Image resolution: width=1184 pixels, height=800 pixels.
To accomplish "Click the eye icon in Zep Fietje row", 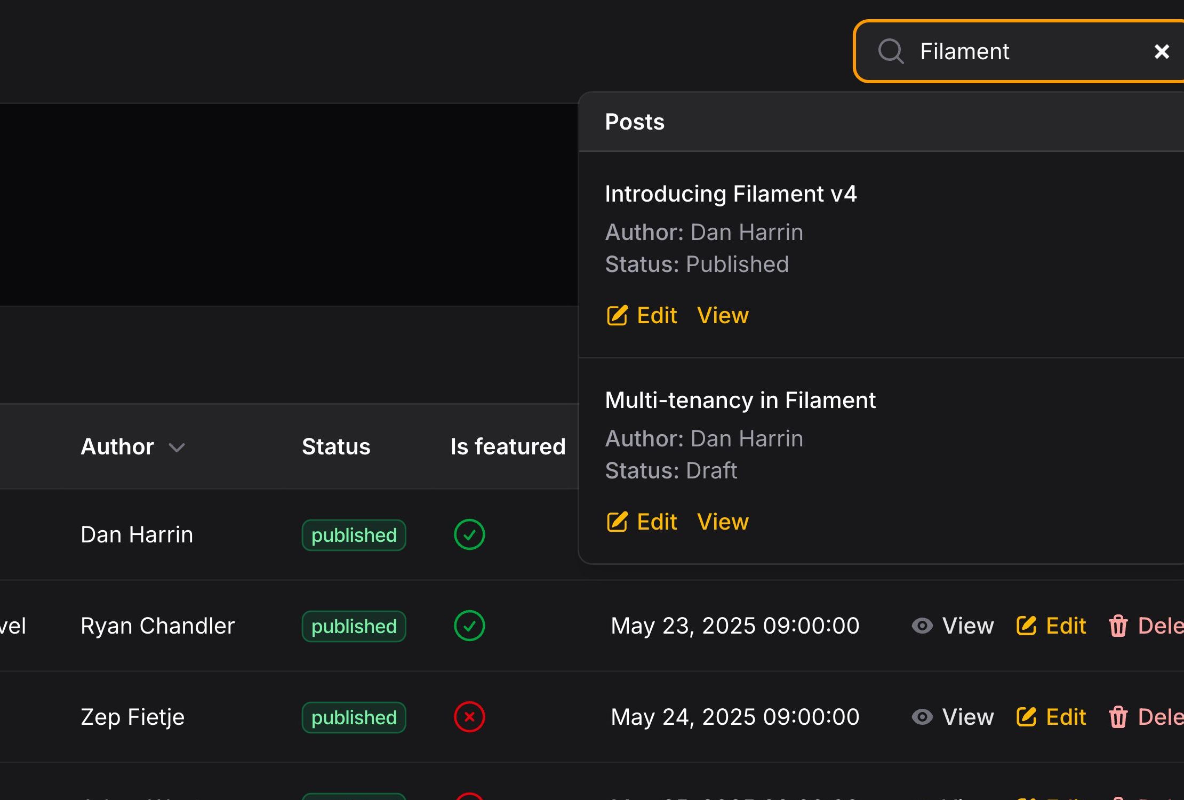I will (x=922, y=717).
